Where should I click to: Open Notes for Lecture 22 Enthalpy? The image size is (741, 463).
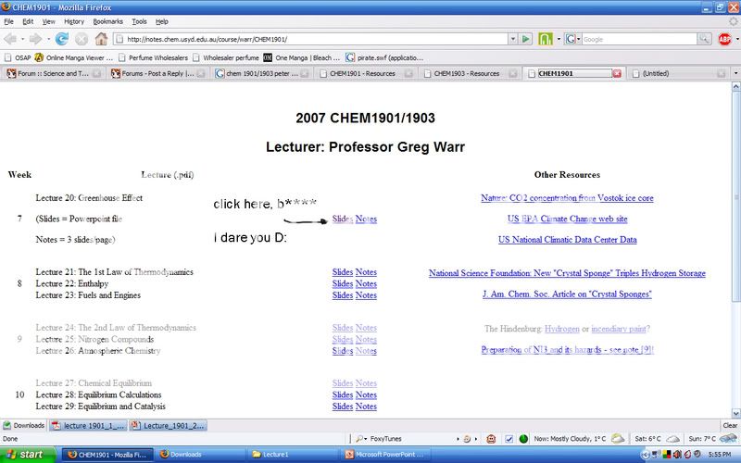pyautogui.click(x=366, y=283)
